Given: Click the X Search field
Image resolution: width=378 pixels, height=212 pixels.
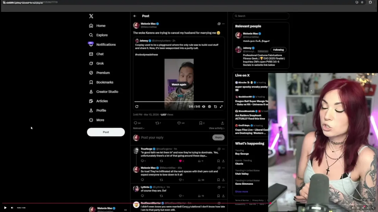Looking at the screenshot, I should pos(261,16).
